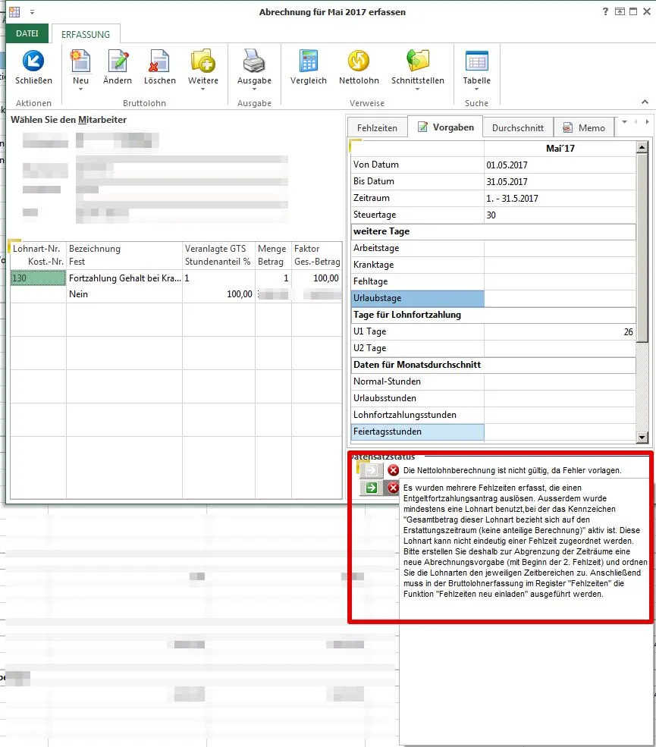
Task: Expand the Neu dropdown arrow
Action: (80, 89)
